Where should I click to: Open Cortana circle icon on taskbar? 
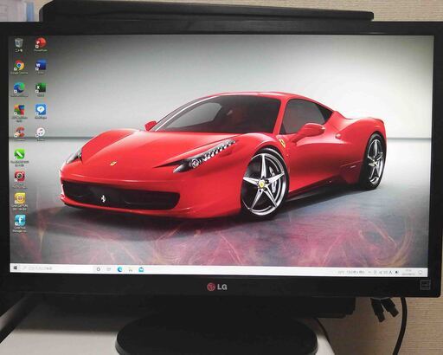tap(99, 269)
